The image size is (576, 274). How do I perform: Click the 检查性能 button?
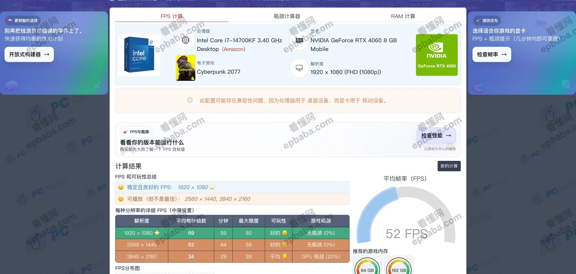click(x=436, y=136)
